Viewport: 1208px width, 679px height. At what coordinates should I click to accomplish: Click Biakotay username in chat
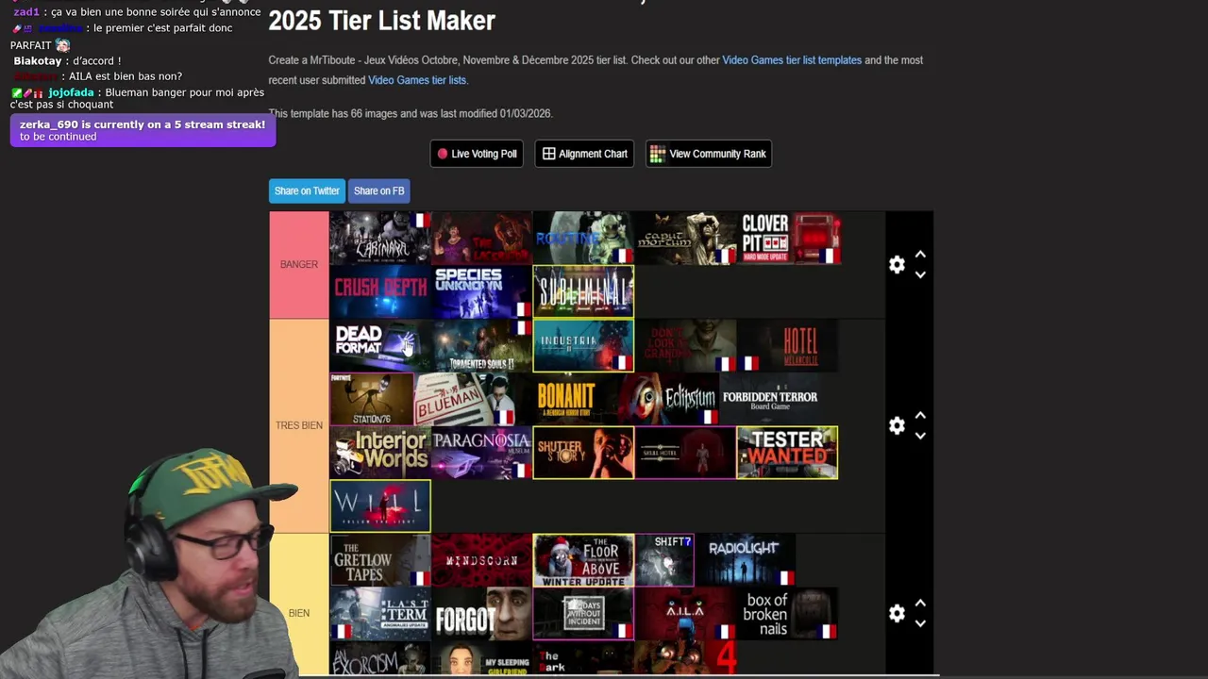37,61
